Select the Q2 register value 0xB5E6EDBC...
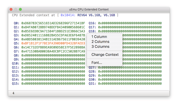Viewport: 182px width, 107px height. click(x=53, y=31)
